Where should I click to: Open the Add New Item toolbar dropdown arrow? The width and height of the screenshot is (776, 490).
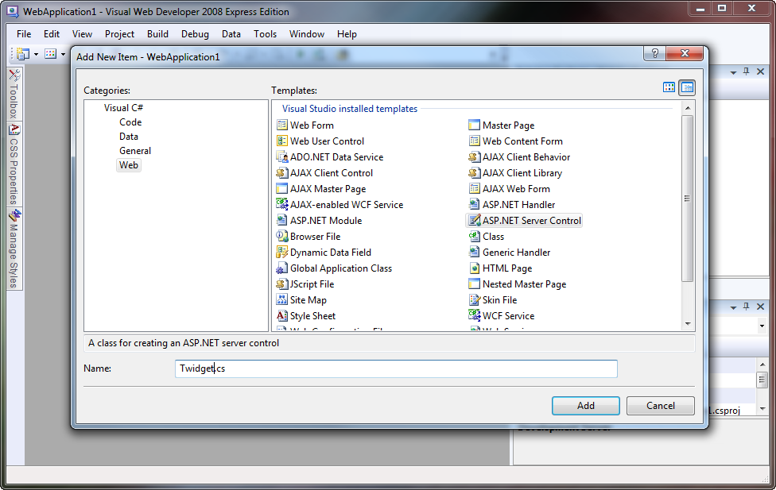click(x=63, y=54)
